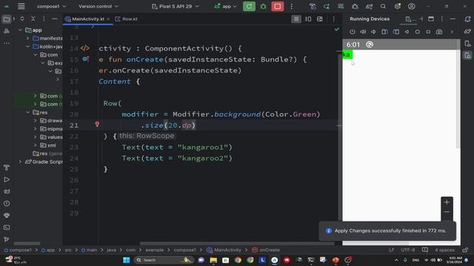Collapse the kotlin+java folder
The height and width of the screenshot is (266, 474).
coord(28,47)
